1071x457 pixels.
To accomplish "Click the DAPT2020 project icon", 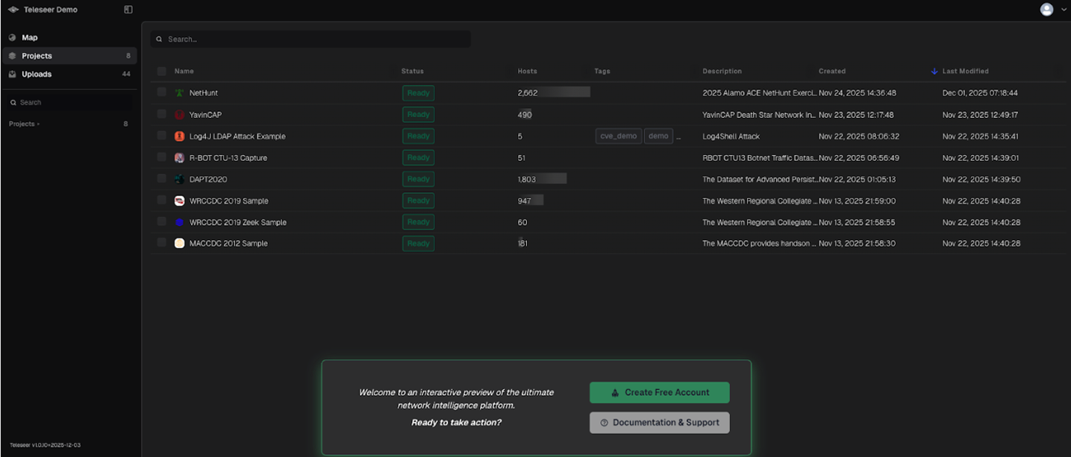I will point(179,180).
